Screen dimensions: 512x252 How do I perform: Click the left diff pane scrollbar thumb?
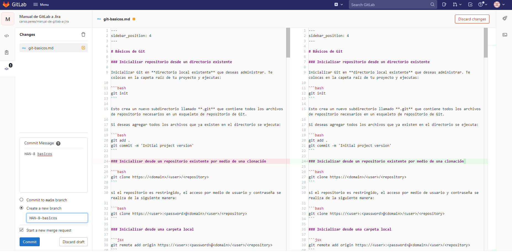(x=288, y=43)
